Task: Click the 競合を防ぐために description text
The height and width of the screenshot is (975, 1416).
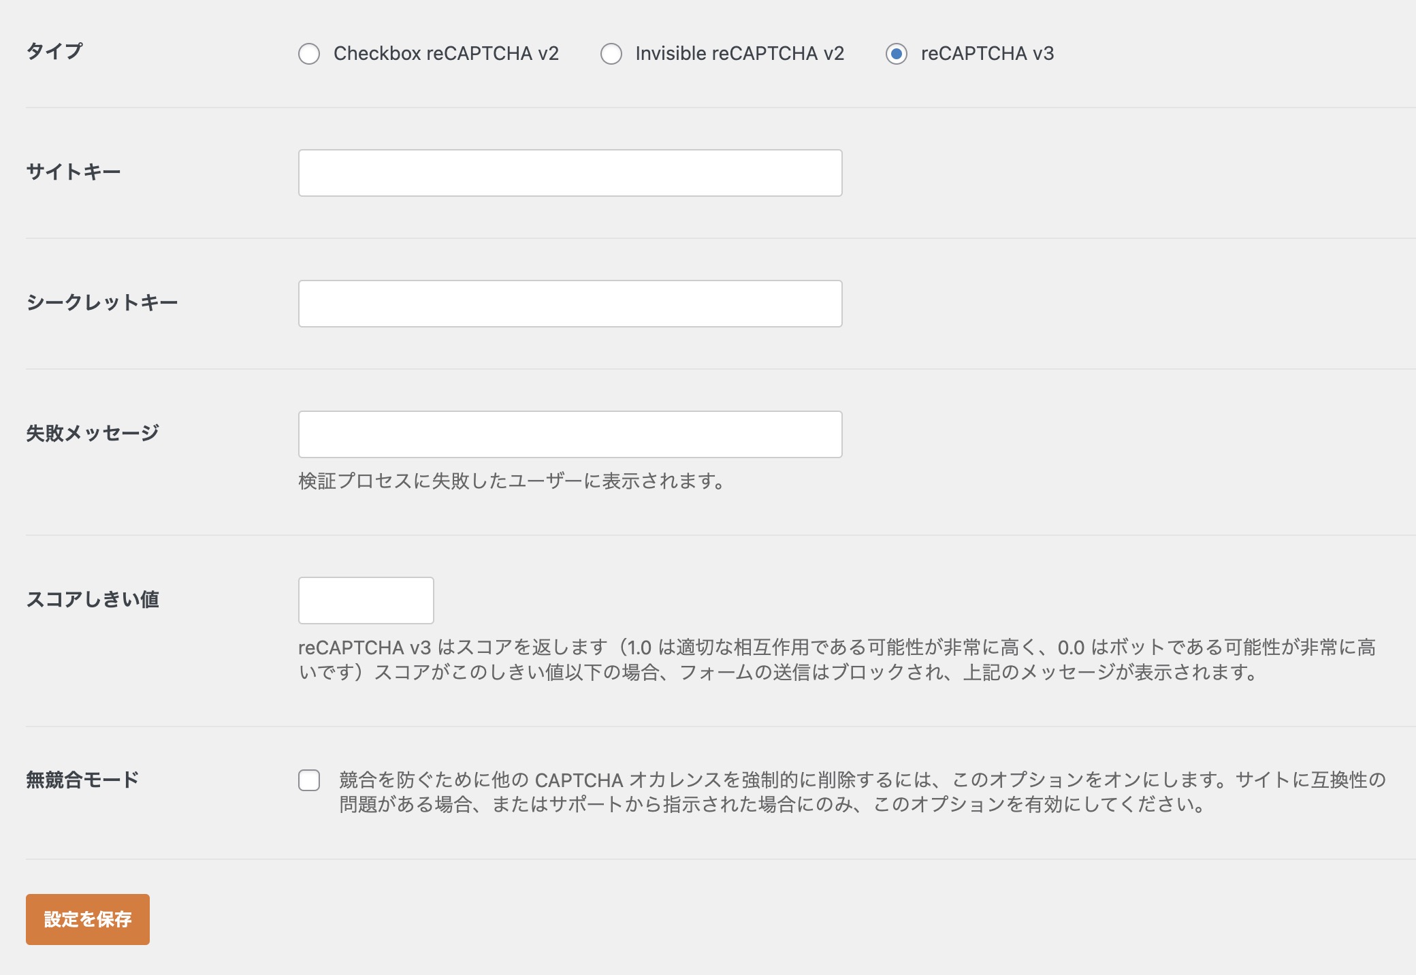Action: pyautogui.click(x=863, y=792)
